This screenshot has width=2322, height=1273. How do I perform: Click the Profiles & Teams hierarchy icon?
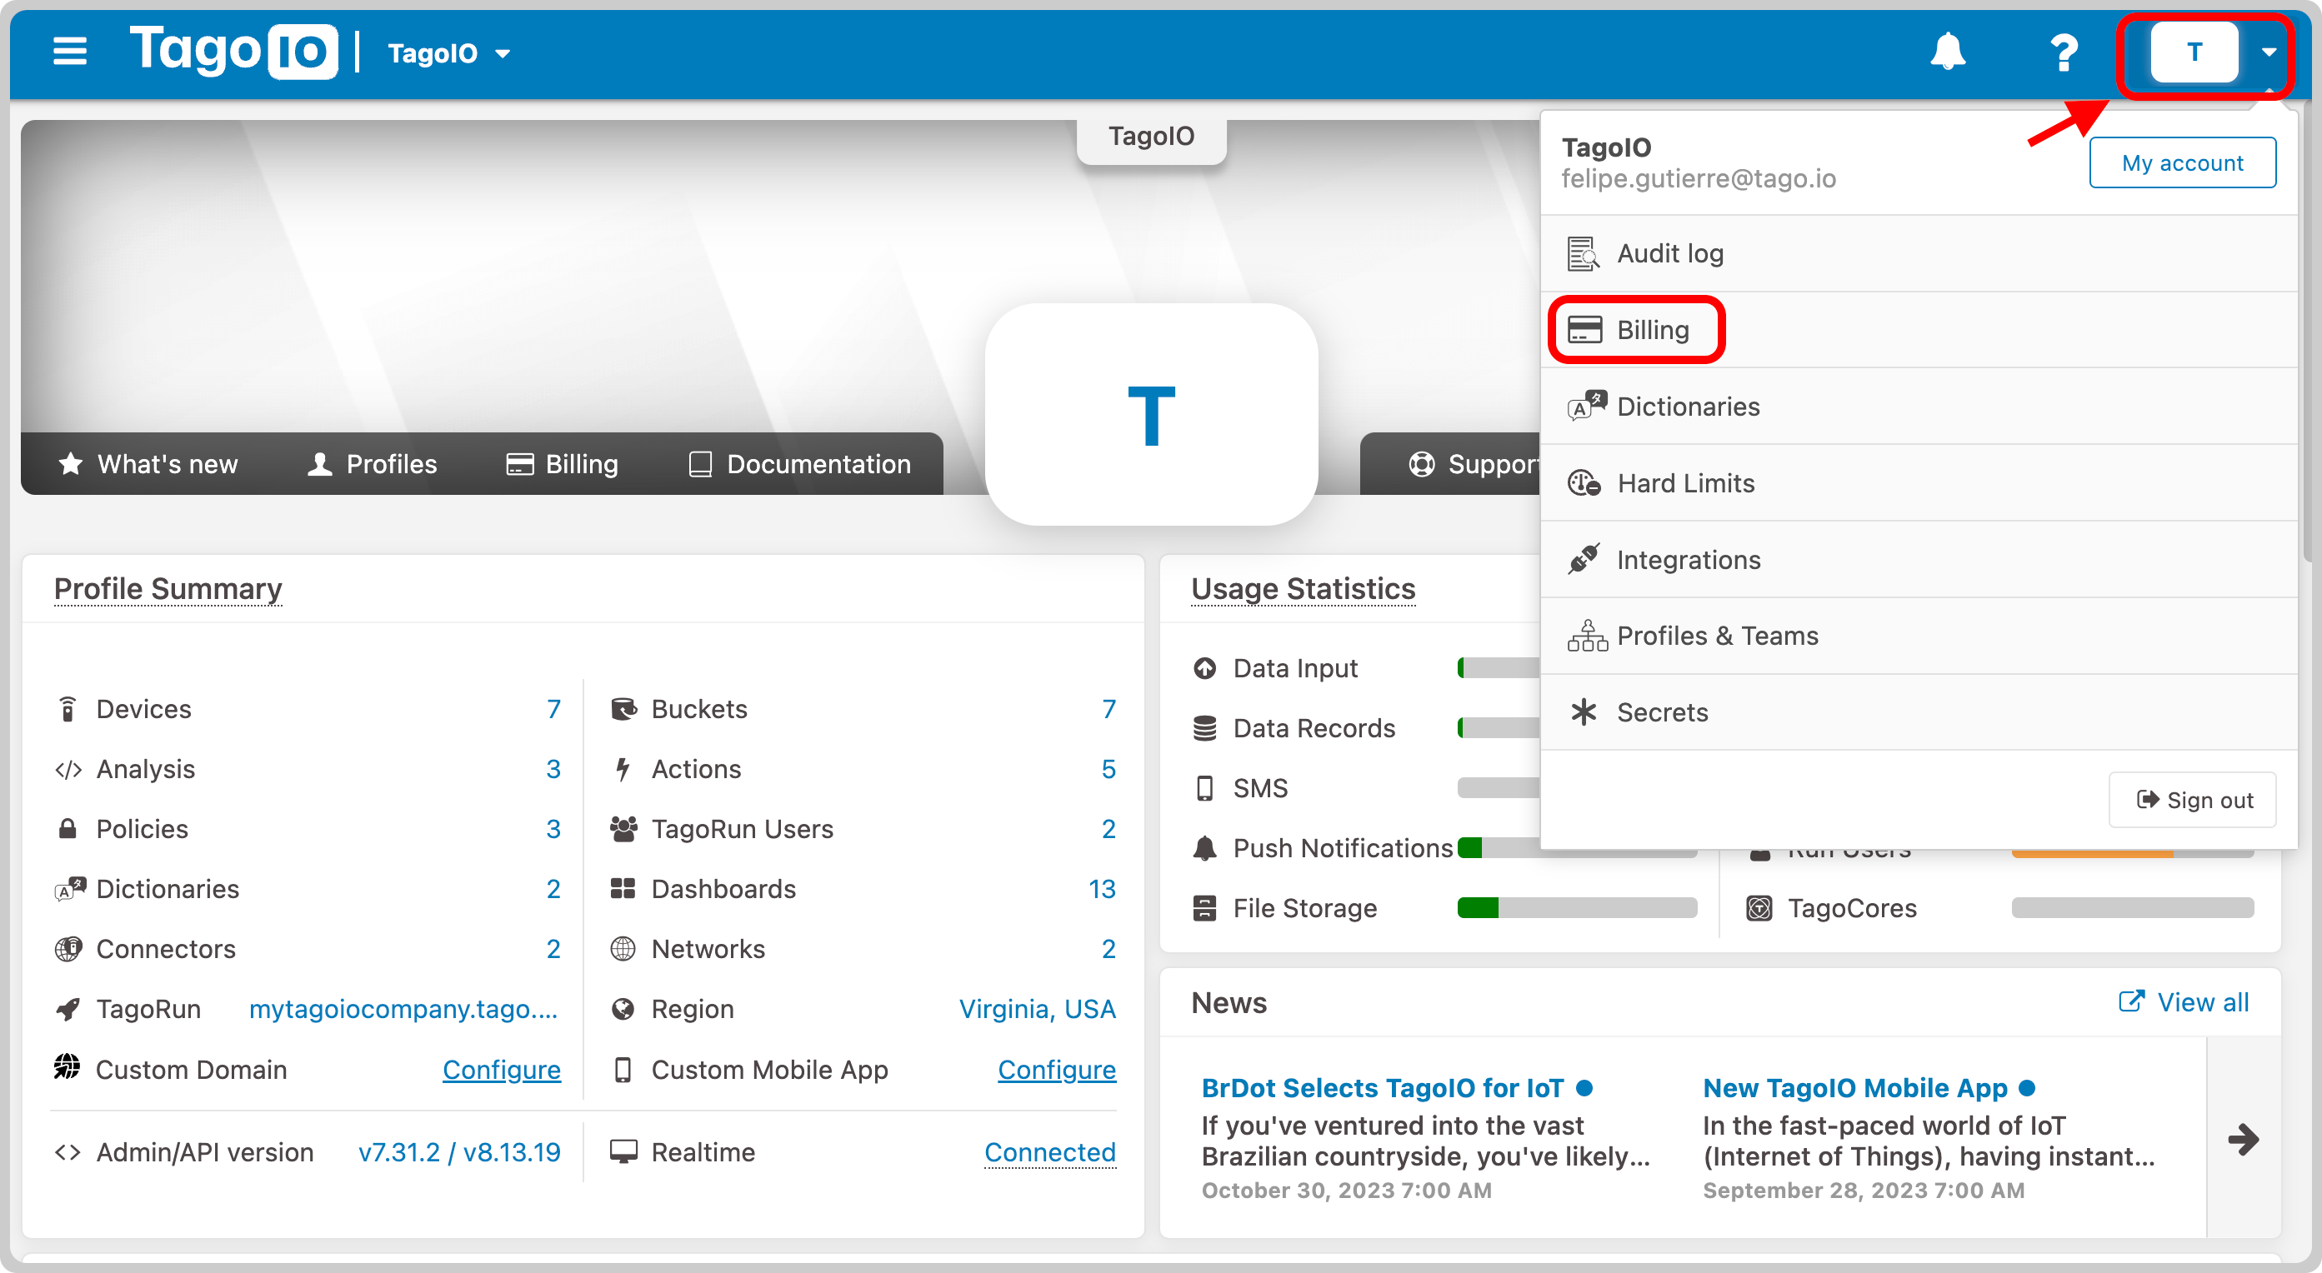(1586, 636)
